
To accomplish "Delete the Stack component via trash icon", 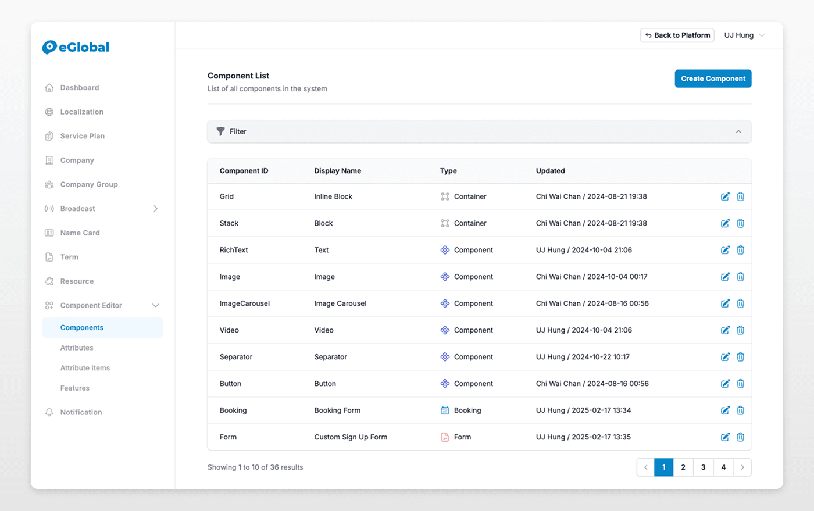I will tap(740, 223).
